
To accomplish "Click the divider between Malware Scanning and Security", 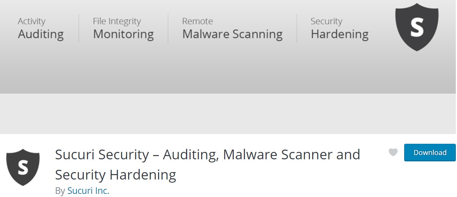I will pyautogui.click(x=297, y=28).
